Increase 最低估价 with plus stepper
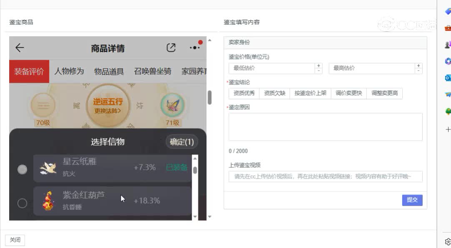 pos(319,66)
